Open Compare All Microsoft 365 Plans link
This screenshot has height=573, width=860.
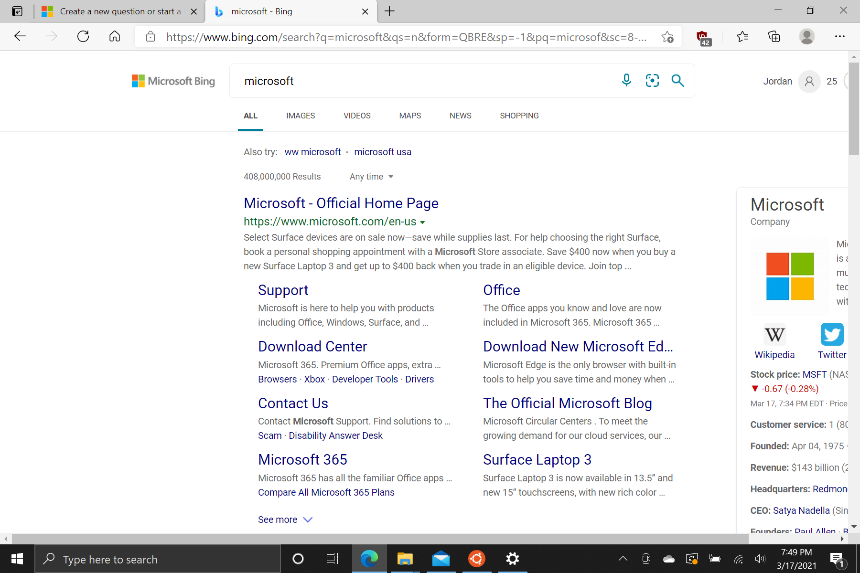click(326, 492)
